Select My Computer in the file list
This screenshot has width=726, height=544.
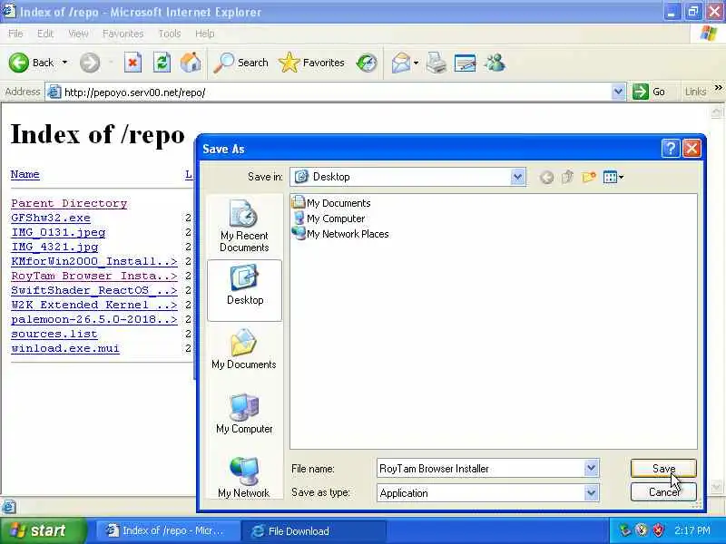coord(329,219)
